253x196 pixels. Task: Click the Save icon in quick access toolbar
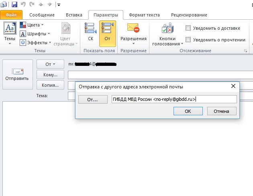(14, 4)
